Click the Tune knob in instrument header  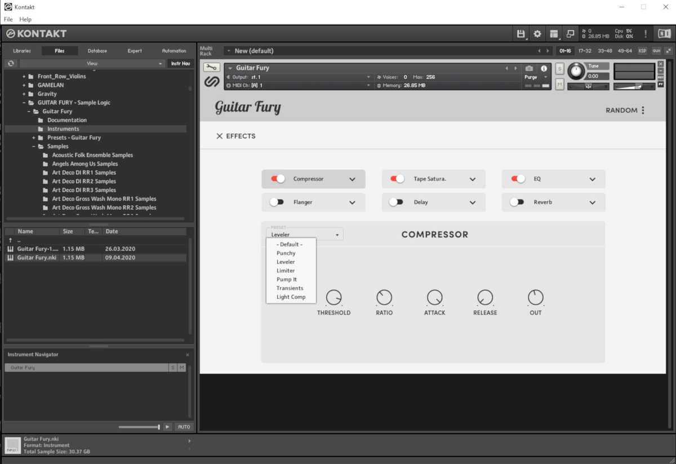click(x=576, y=71)
